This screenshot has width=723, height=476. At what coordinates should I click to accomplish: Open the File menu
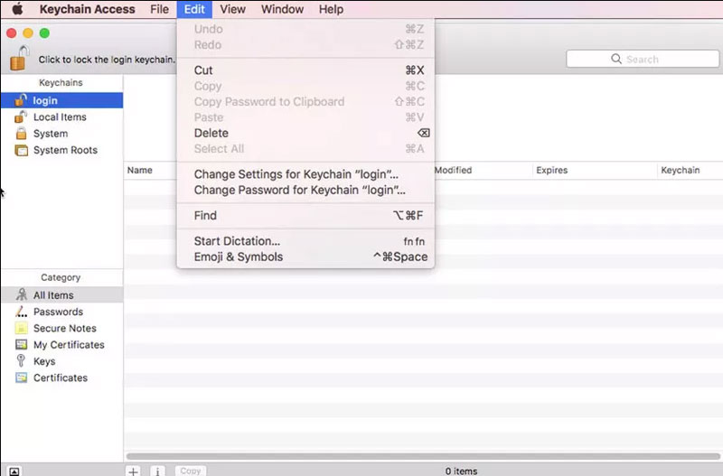(159, 9)
